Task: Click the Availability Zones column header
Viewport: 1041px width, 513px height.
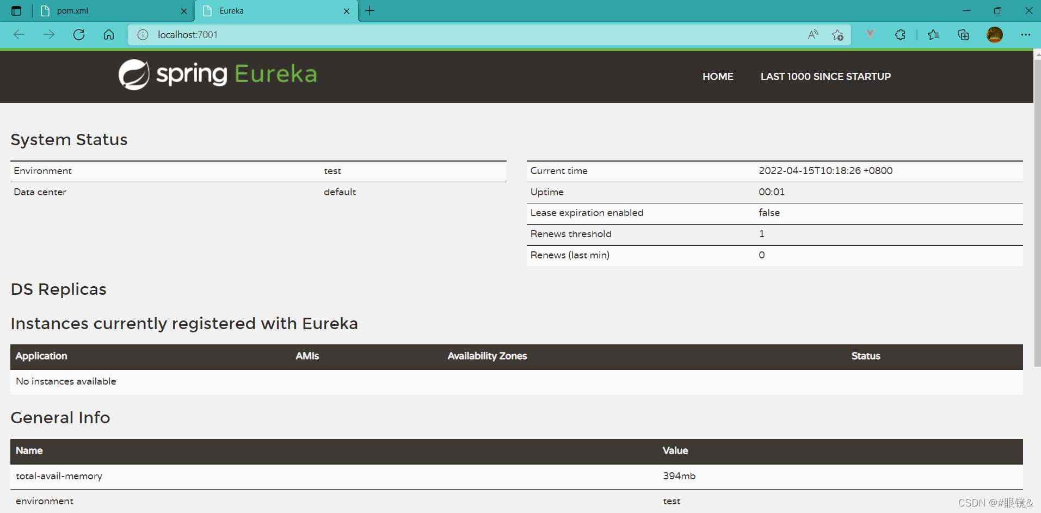Action: pos(487,356)
